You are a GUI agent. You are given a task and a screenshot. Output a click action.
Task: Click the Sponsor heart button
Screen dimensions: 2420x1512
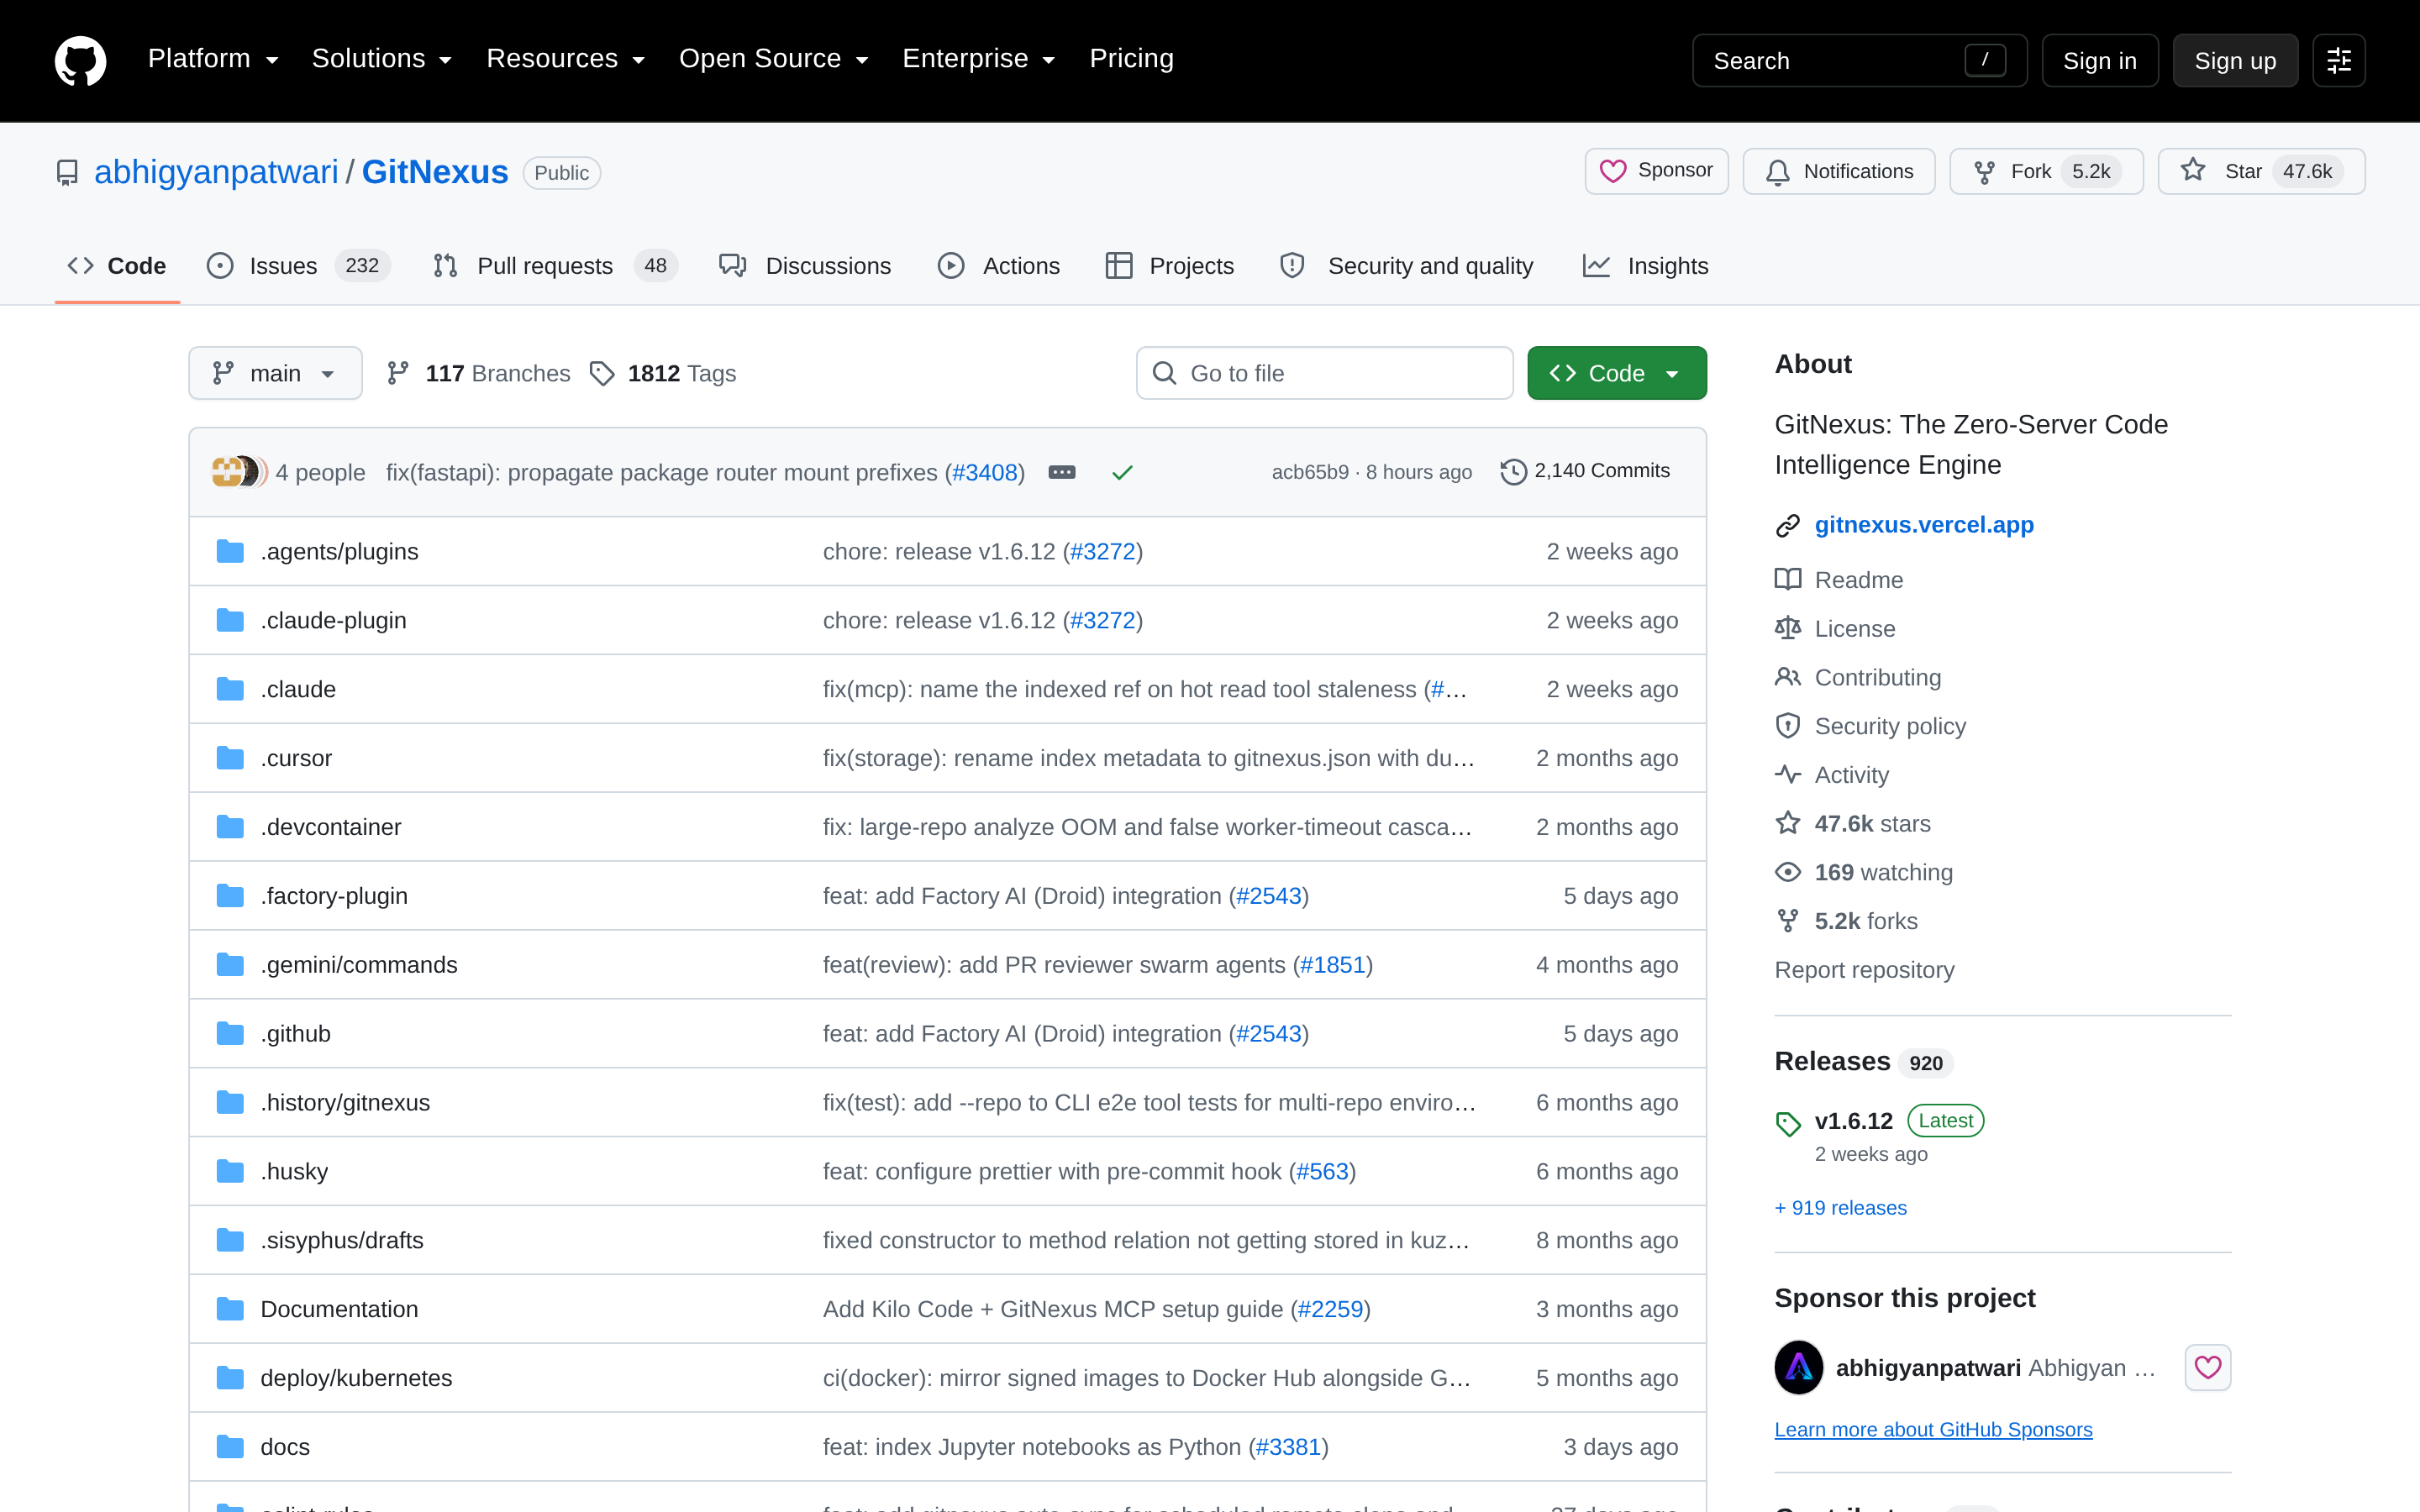tap(1656, 171)
